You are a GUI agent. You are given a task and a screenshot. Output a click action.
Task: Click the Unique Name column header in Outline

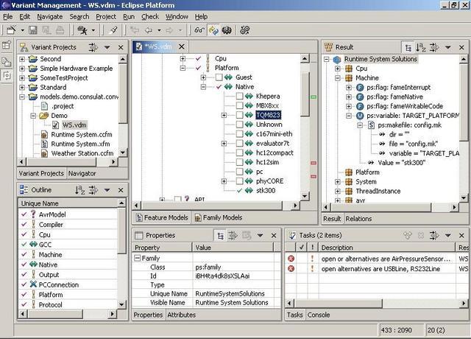point(68,203)
